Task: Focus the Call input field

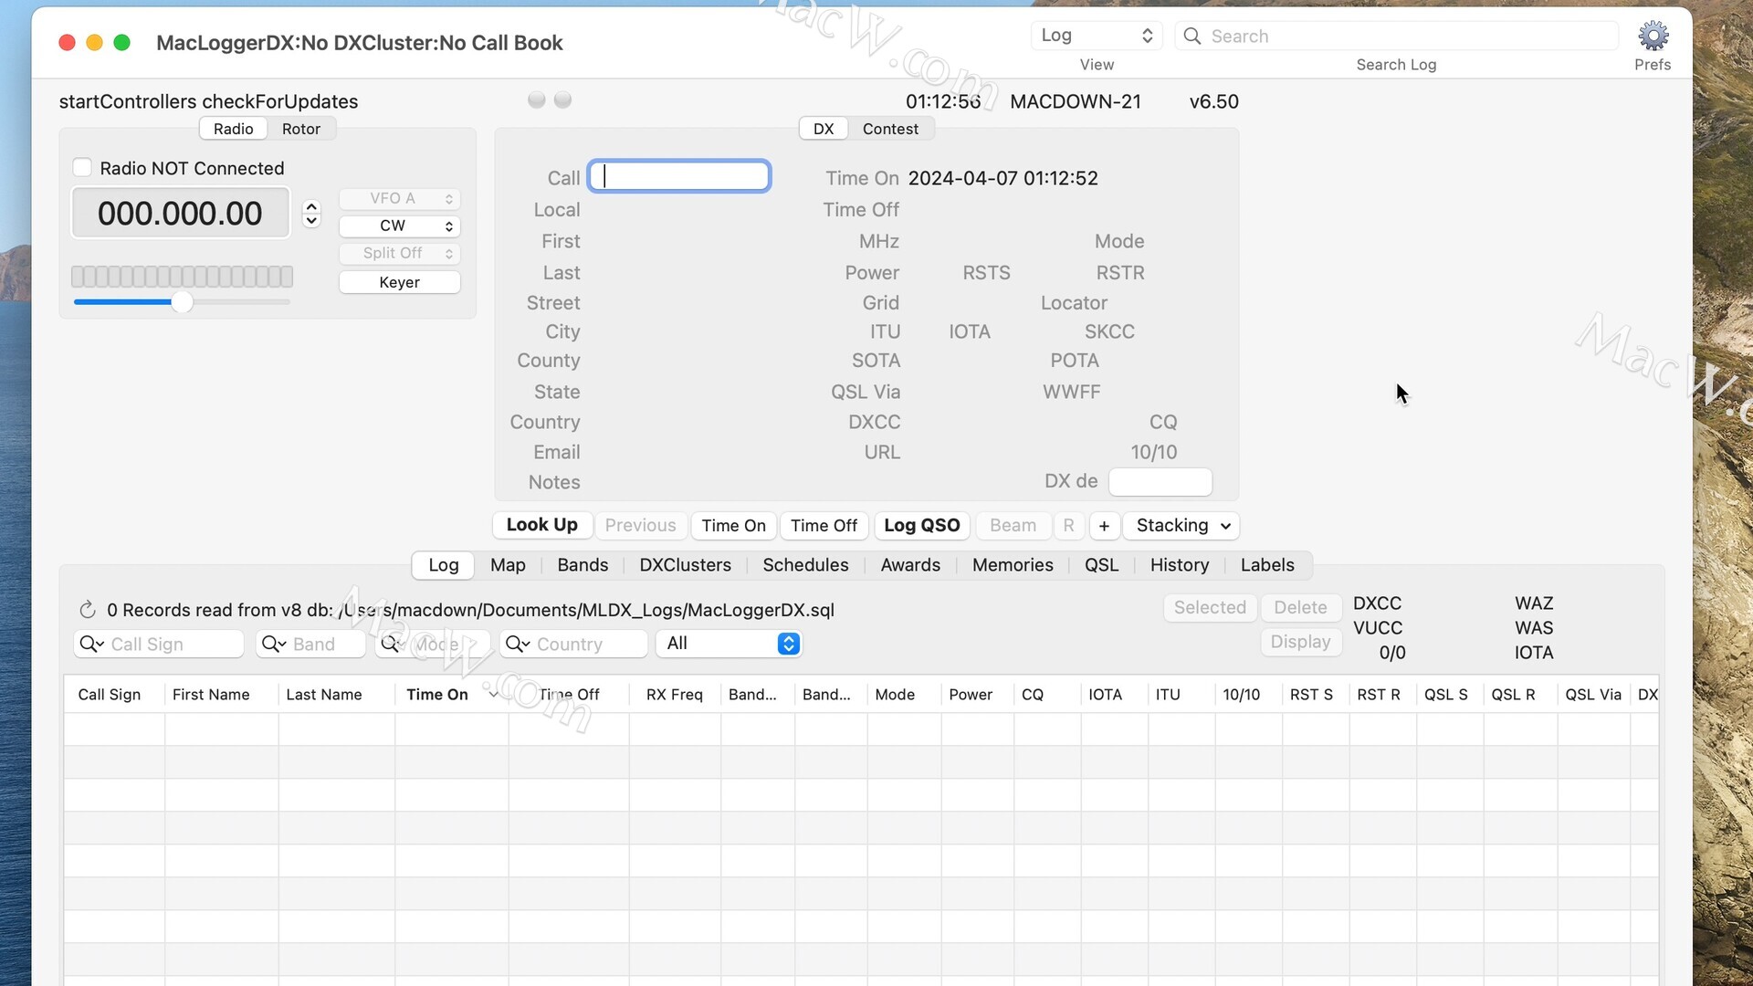Action: [x=679, y=176]
